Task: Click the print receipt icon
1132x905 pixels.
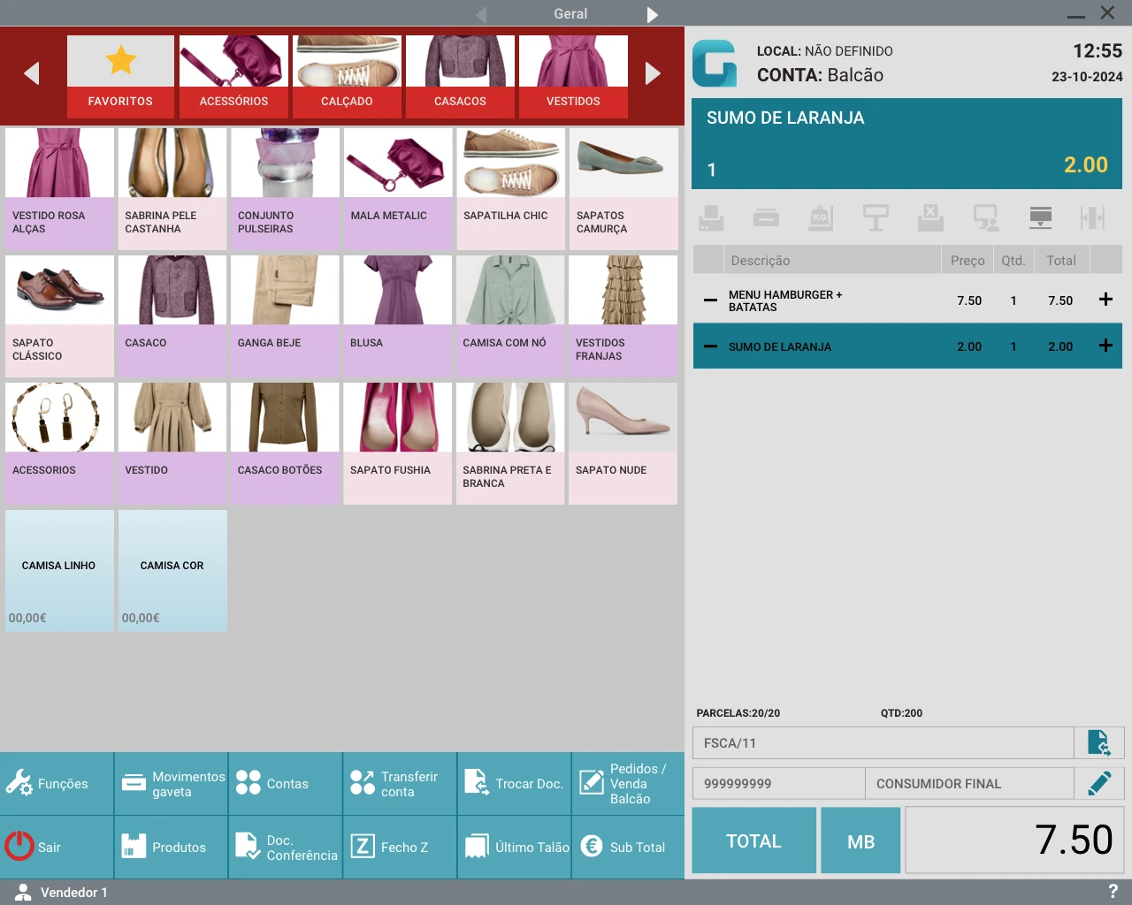Action: tap(711, 217)
